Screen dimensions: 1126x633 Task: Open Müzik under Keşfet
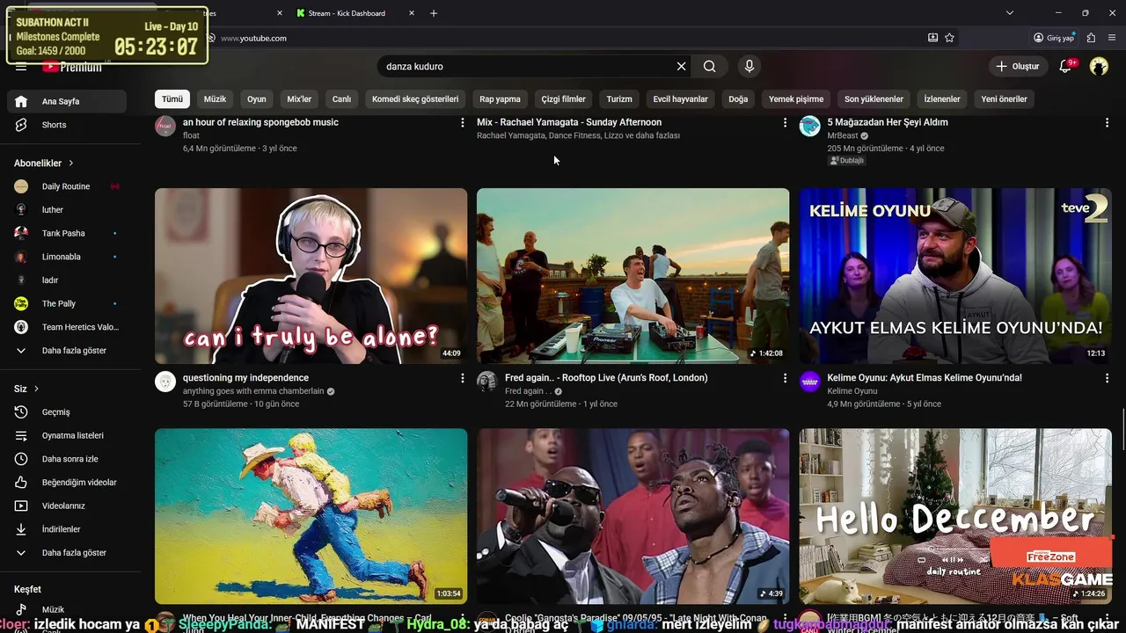tap(67, 609)
